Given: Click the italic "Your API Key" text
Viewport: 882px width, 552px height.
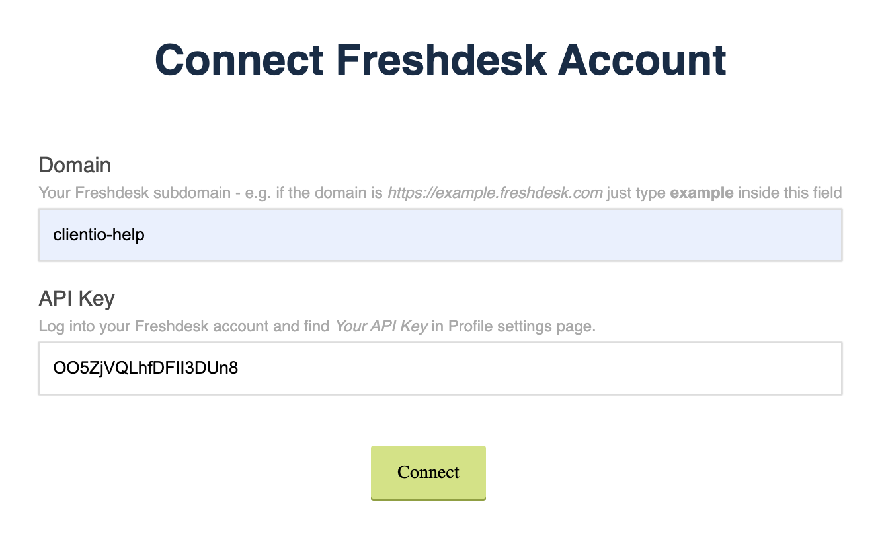Looking at the screenshot, I should pos(381,326).
